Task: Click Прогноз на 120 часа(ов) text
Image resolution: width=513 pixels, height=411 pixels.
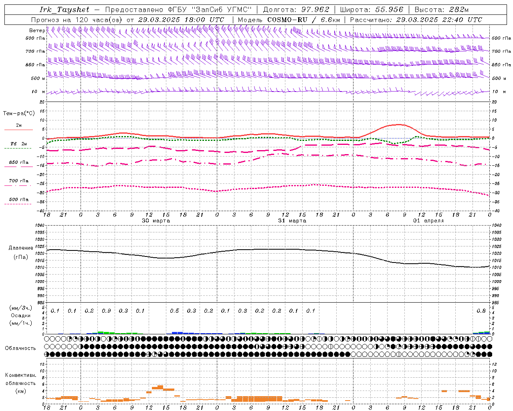Action: pyautogui.click(x=77, y=20)
